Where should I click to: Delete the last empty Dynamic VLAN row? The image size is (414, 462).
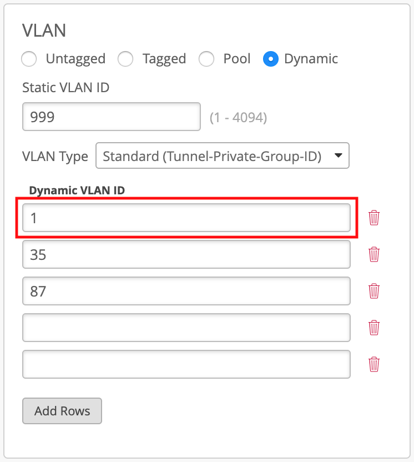[x=374, y=364]
